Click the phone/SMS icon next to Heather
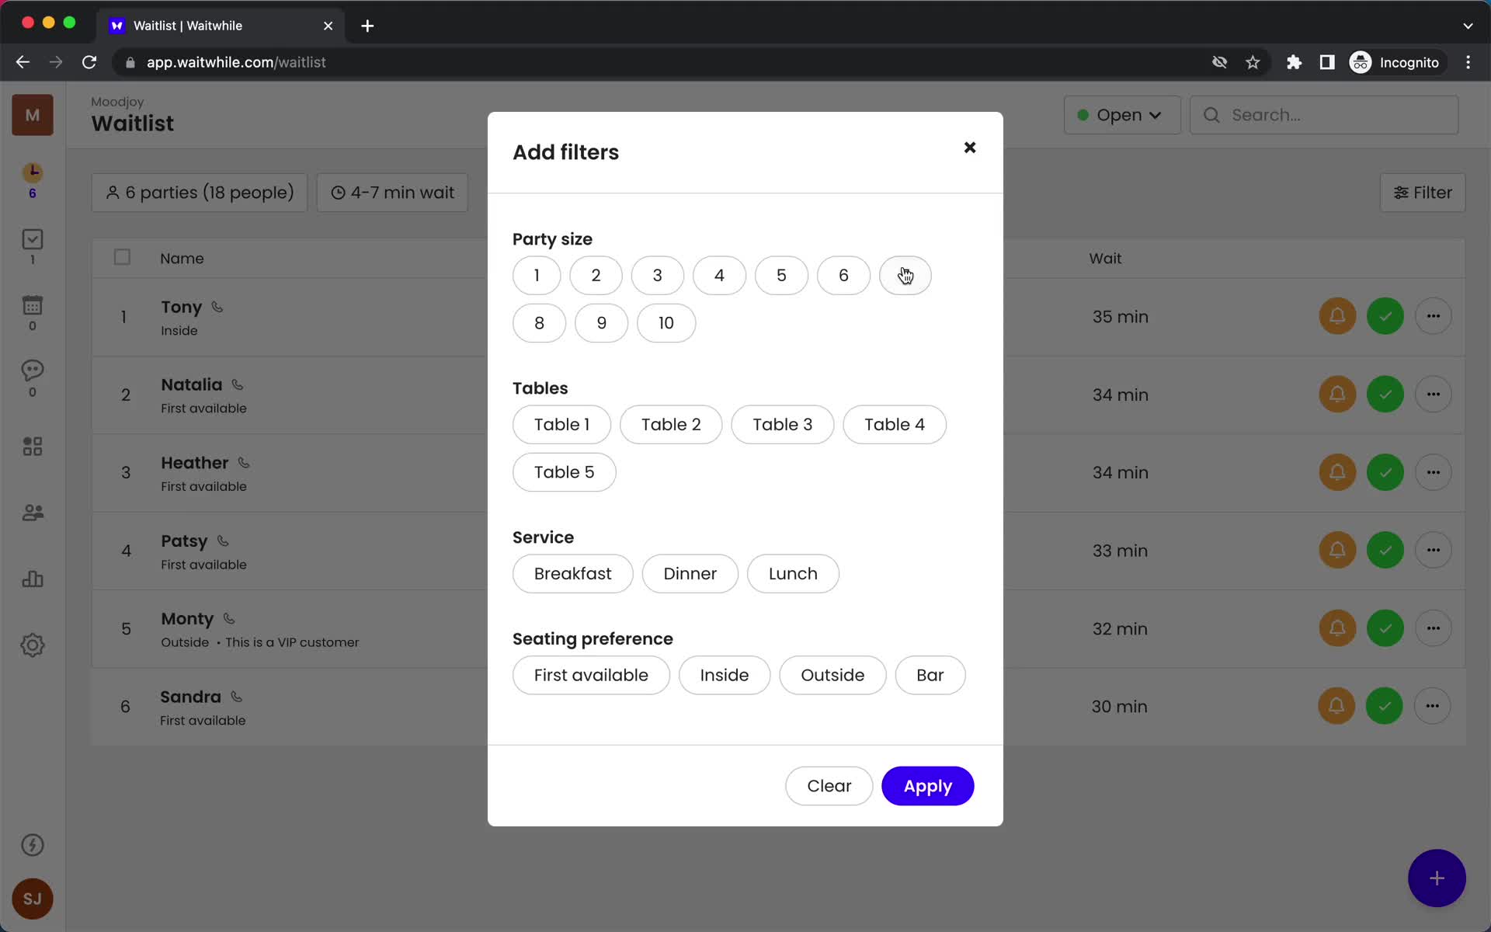This screenshot has height=932, width=1491. point(245,461)
